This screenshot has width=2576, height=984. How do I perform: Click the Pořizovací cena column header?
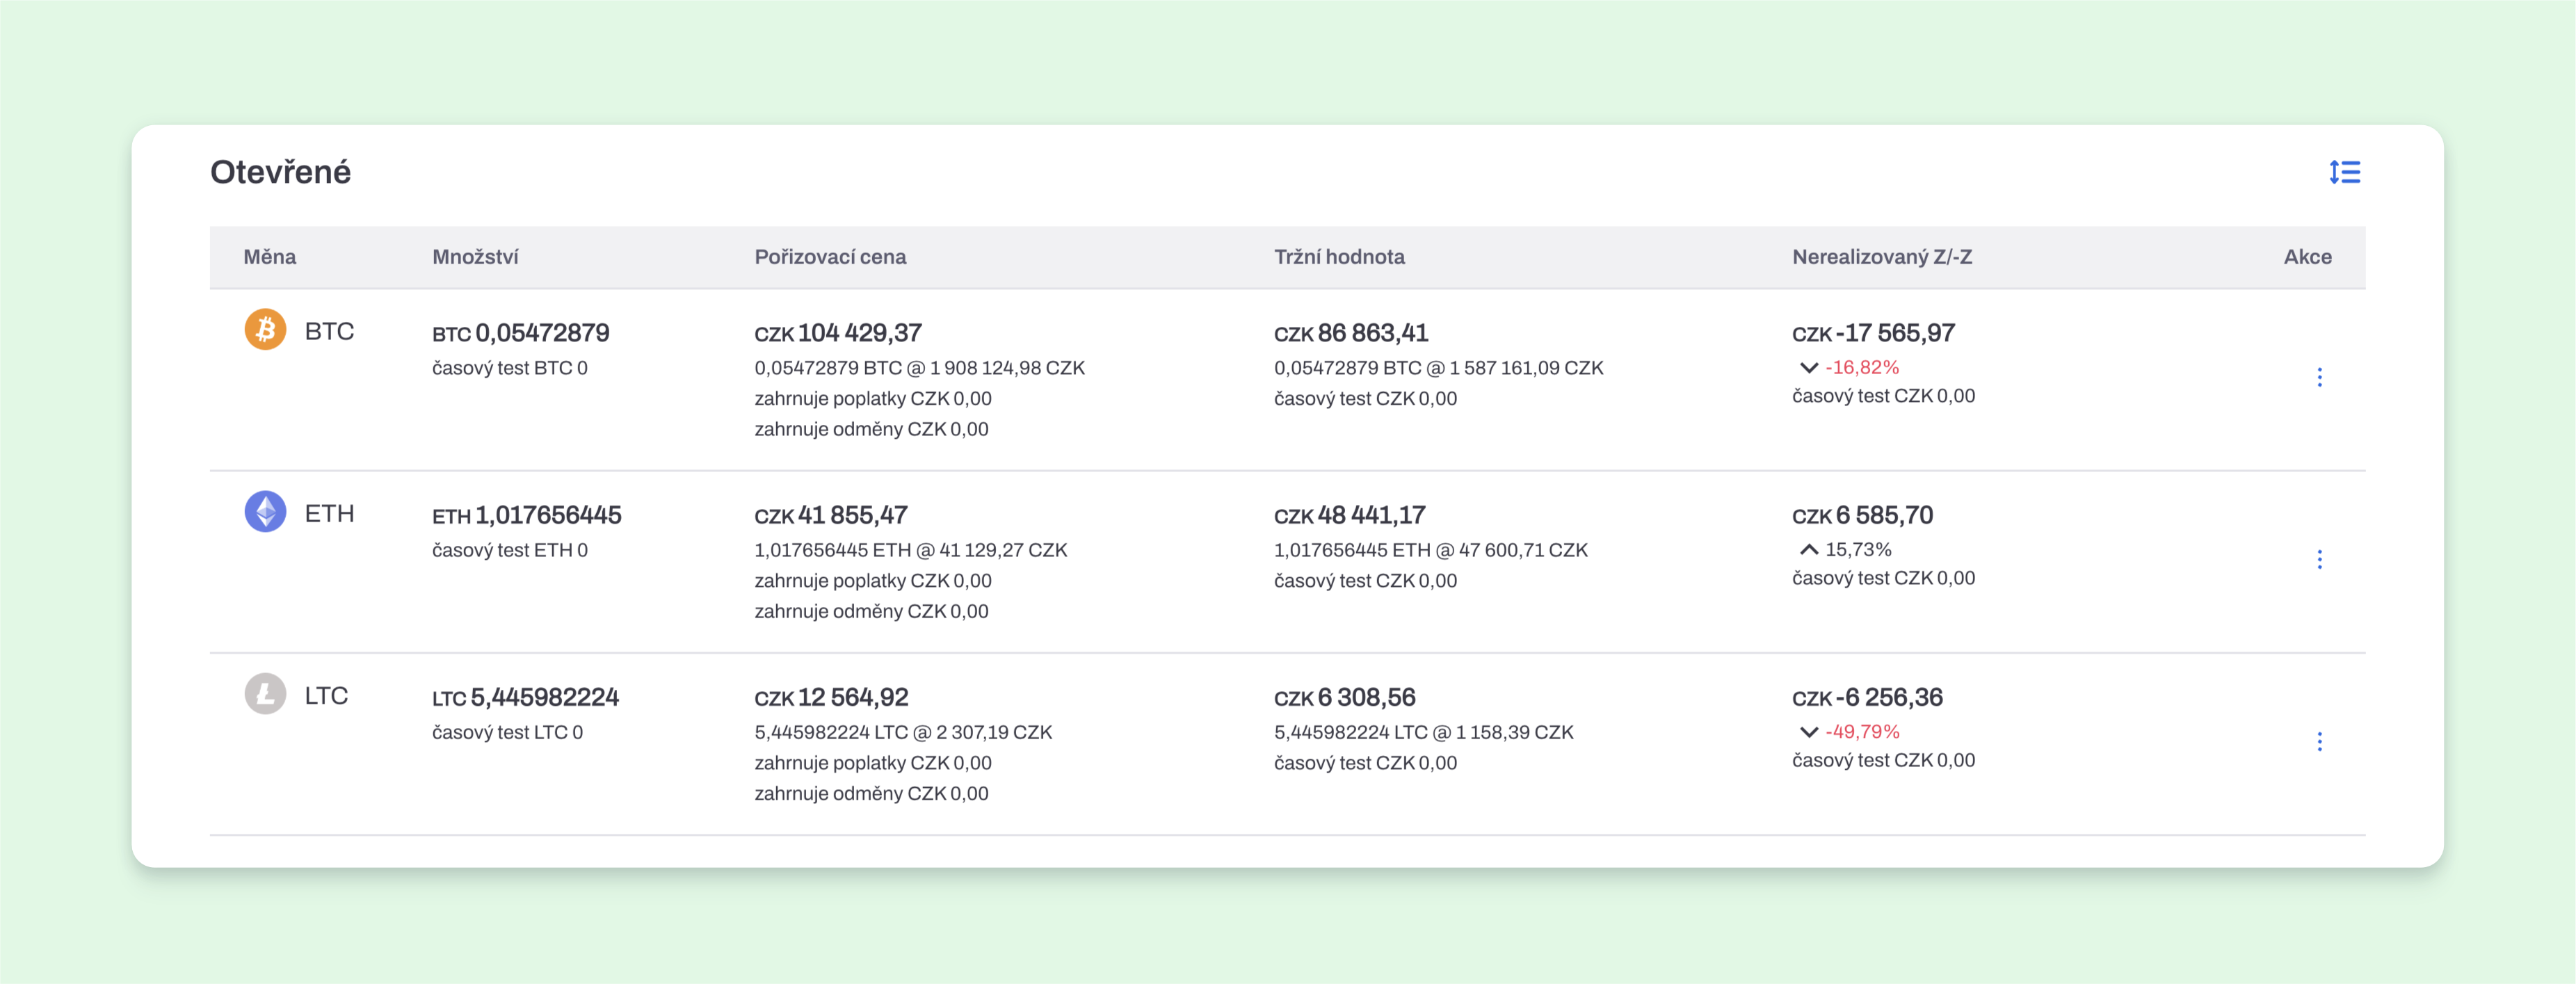[830, 257]
